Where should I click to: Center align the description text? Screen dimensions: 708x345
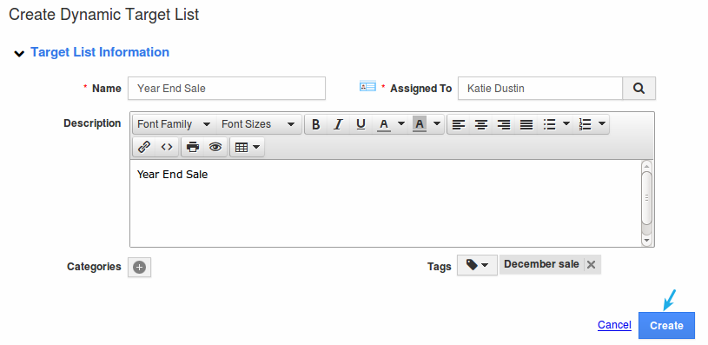point(481,124)
